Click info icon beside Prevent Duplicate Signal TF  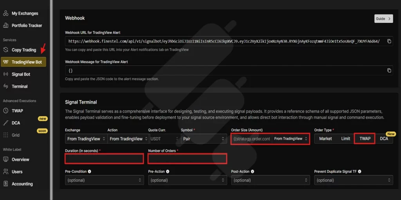pos(359,172)
